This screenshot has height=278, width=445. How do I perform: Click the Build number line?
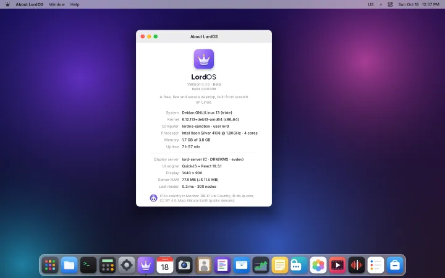coord(204,89)
